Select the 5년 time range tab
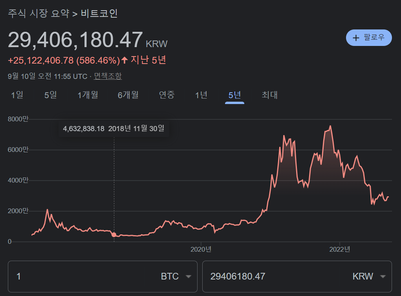Image resolution: width=401 pixels, height=296 pixels. 234,95
